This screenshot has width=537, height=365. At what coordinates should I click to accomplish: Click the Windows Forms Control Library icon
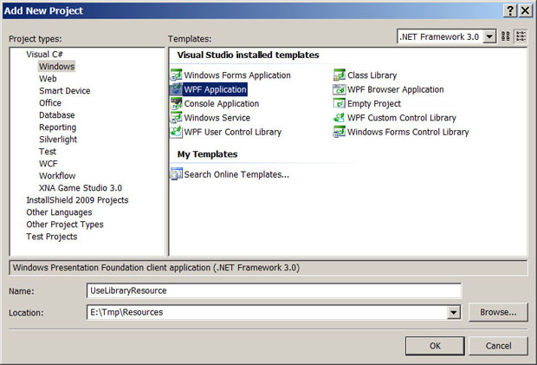click(x=340, y=132)
